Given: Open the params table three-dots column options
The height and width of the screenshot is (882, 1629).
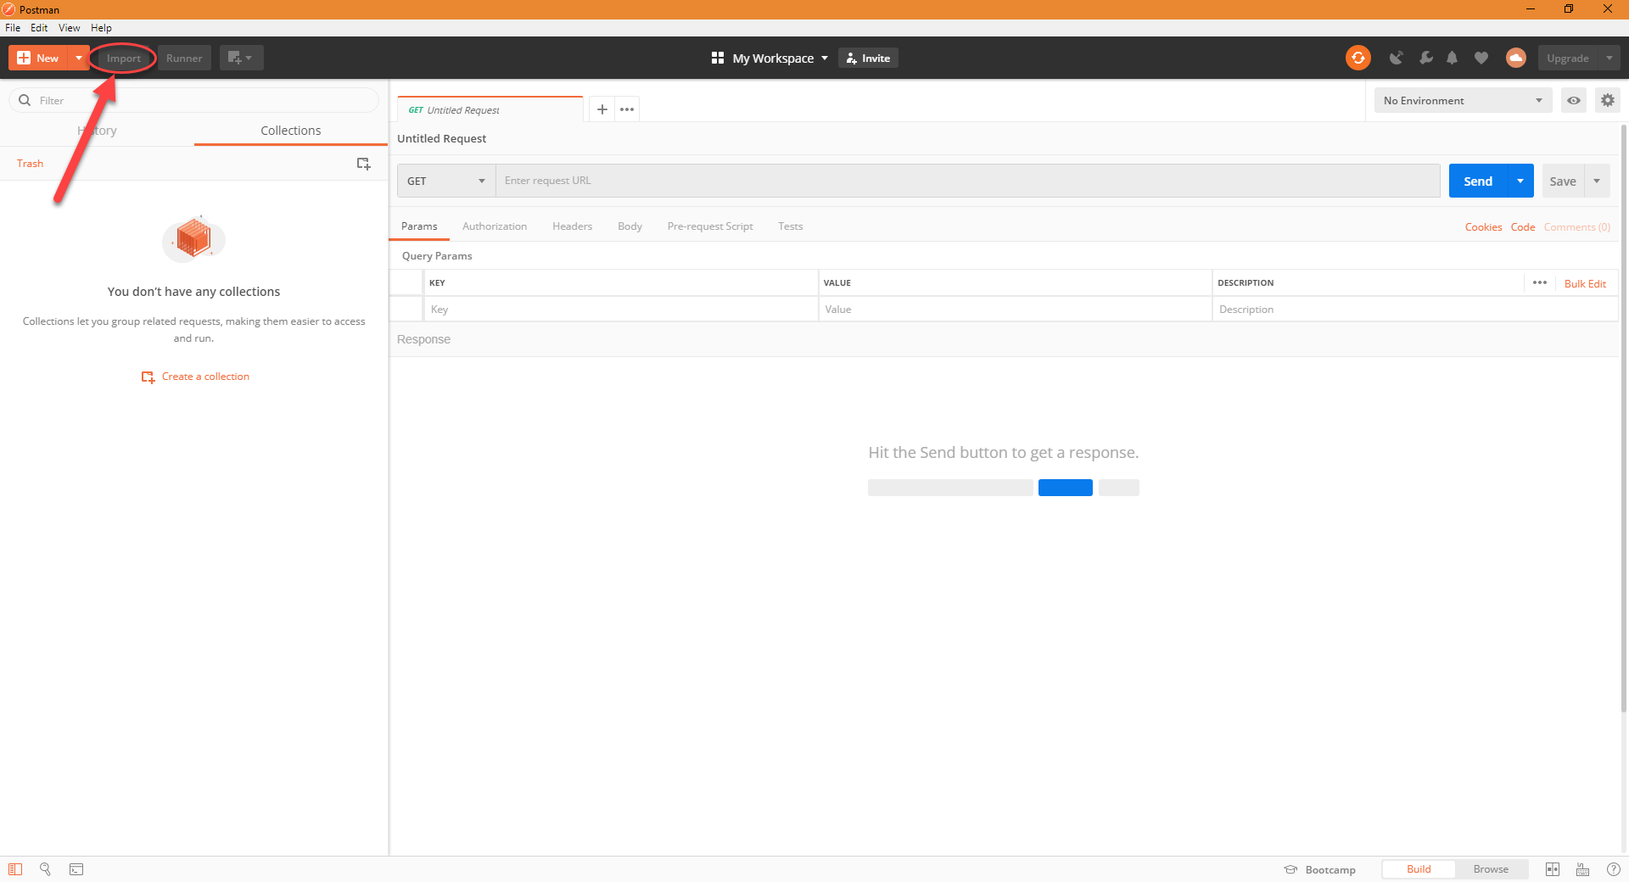Looking at the screenshot, I should point(1540,282).
